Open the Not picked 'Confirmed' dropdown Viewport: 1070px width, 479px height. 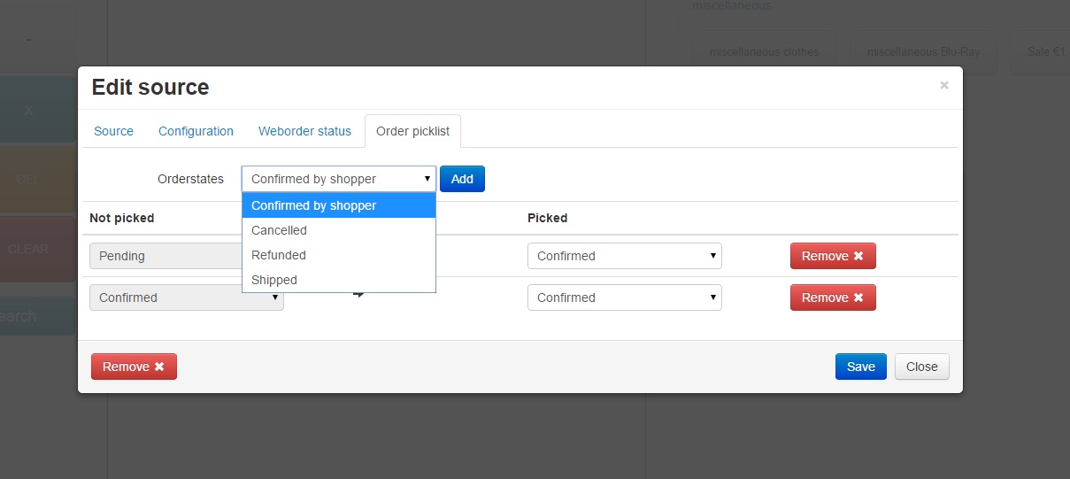point(187,297)
